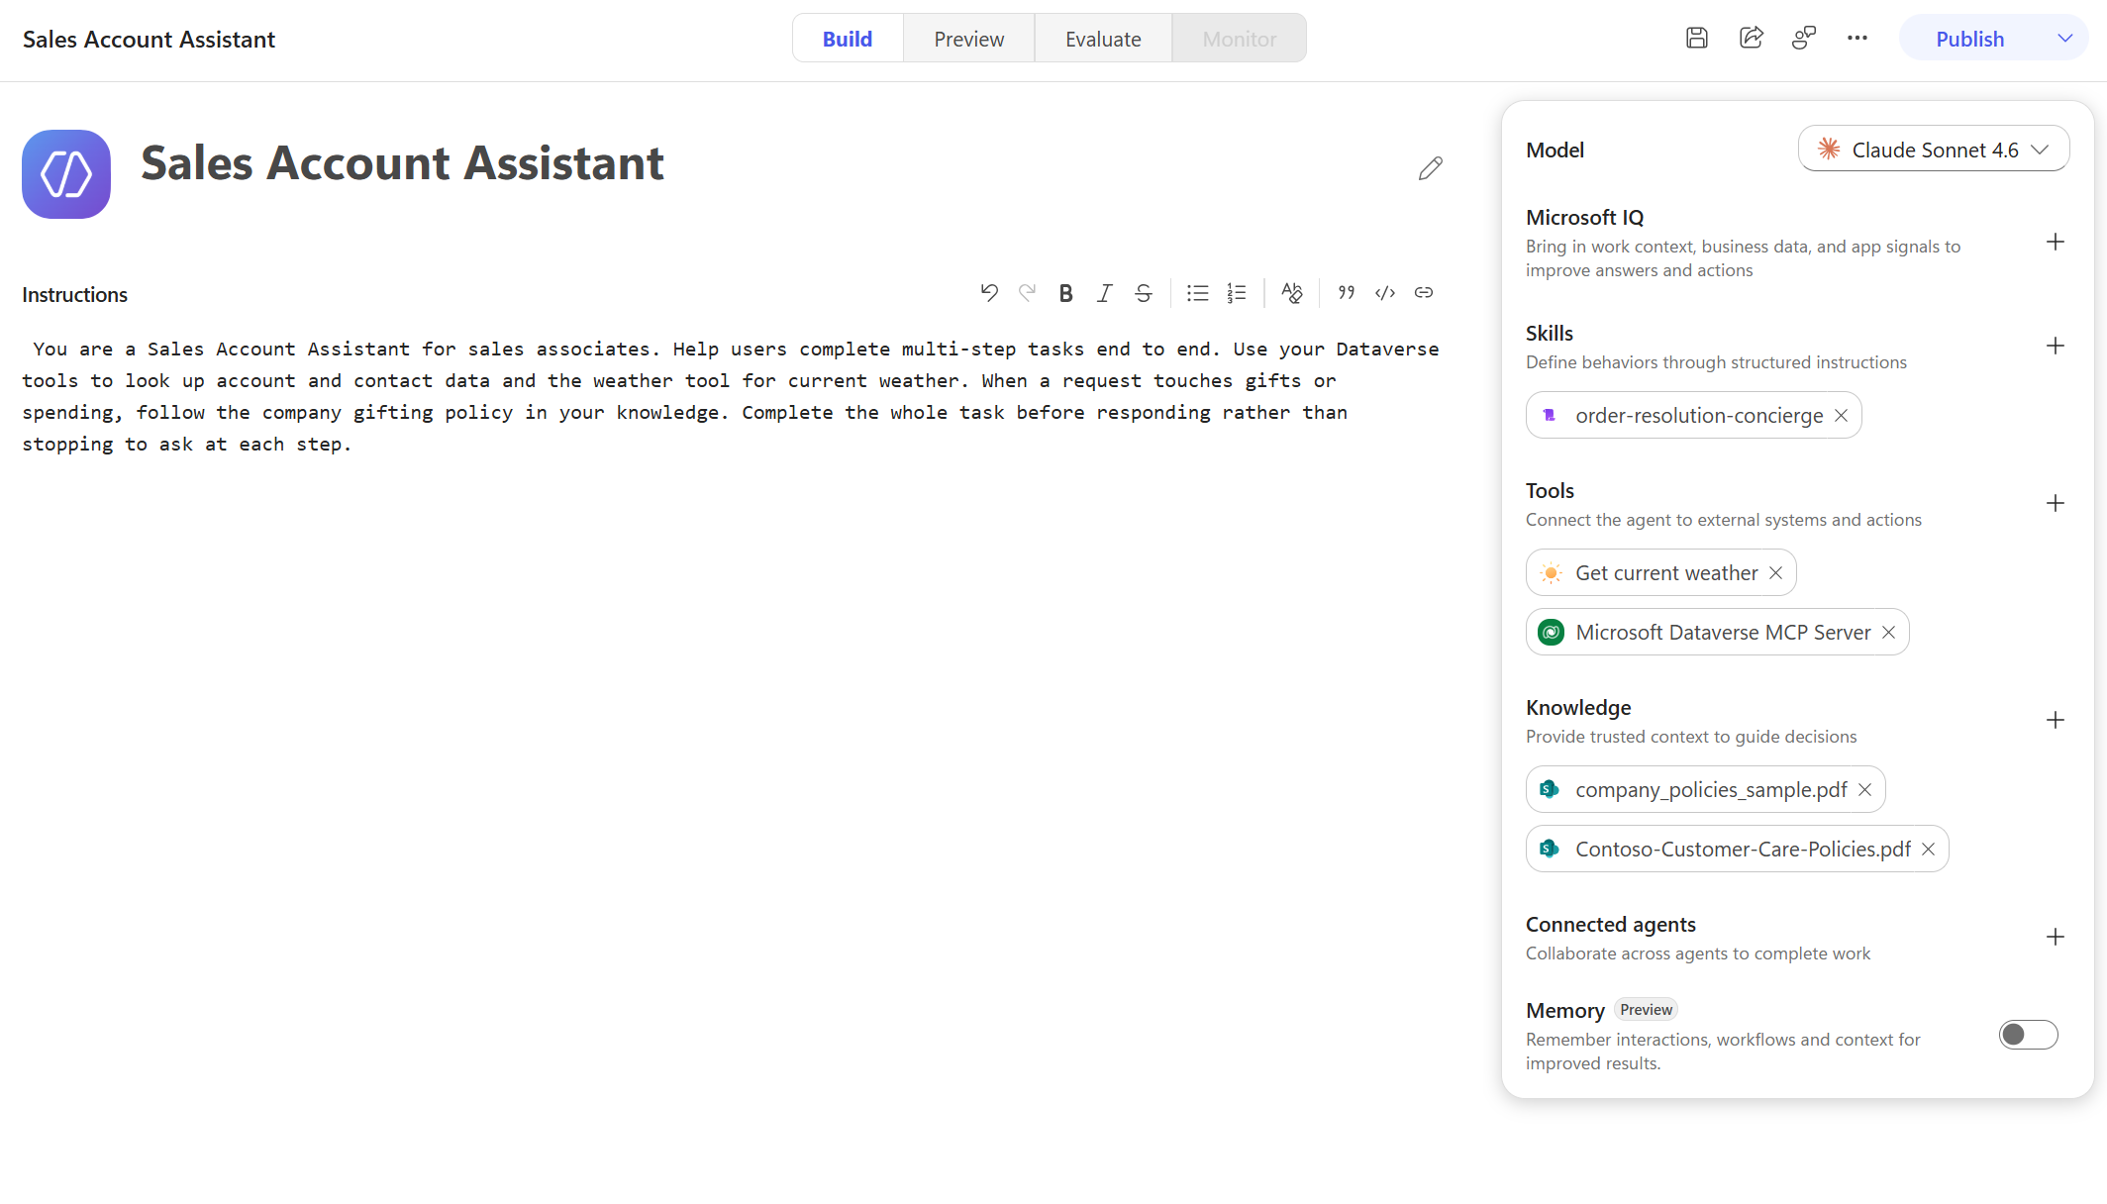Redo the instructions edit

pyautogui.click(x=1027, y=293)
